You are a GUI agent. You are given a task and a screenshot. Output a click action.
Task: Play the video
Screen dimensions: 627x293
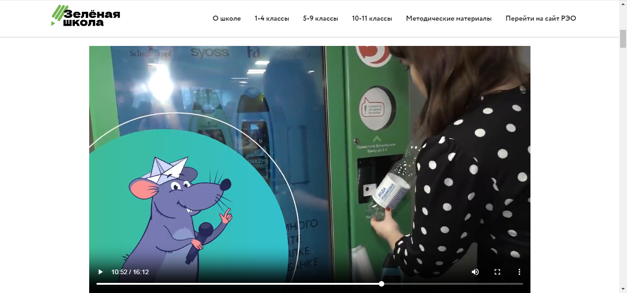pos(100,272)
